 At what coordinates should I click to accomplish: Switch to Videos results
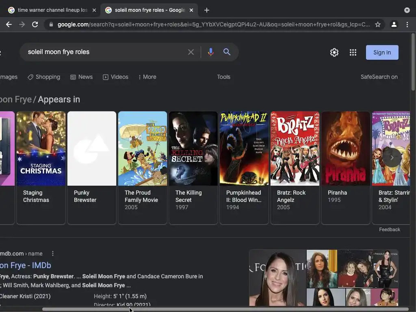click(115, 77)
